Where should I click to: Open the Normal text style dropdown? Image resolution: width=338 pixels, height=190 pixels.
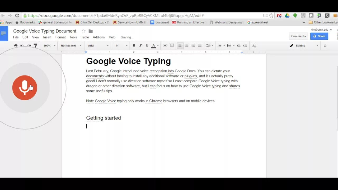click(71, 46)
